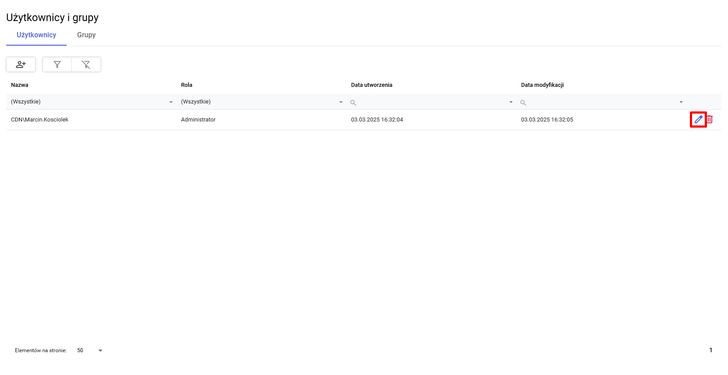Sort by the Rola column header
Screen dimensions: 728x375
click(x=187, y=85)
